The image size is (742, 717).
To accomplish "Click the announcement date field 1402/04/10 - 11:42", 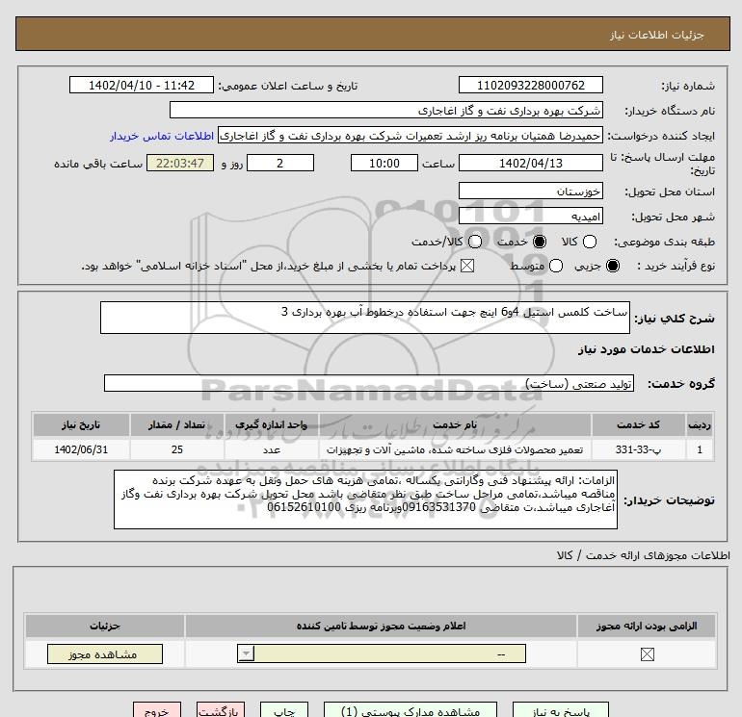I will [142, 85].
